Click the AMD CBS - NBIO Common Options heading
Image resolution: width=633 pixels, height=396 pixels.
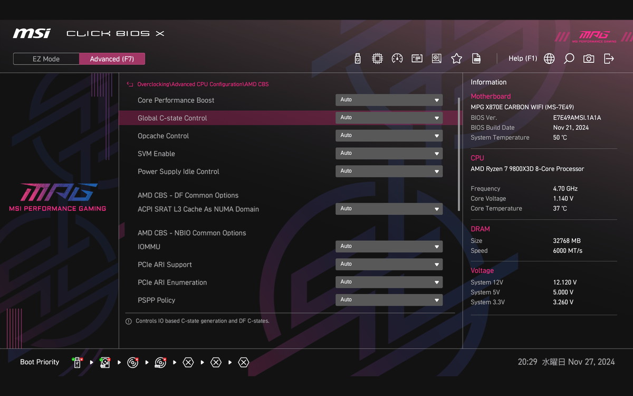click(x=192, y=233)
